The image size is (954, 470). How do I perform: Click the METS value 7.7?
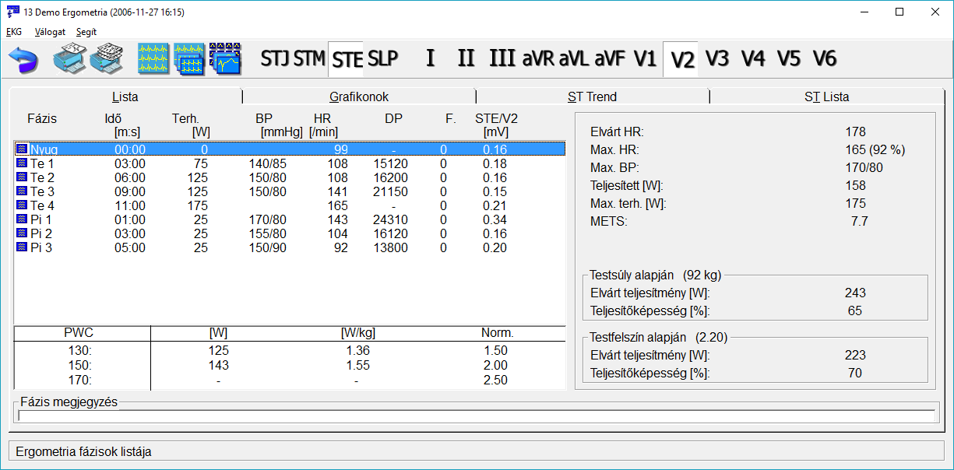(859, 221)
